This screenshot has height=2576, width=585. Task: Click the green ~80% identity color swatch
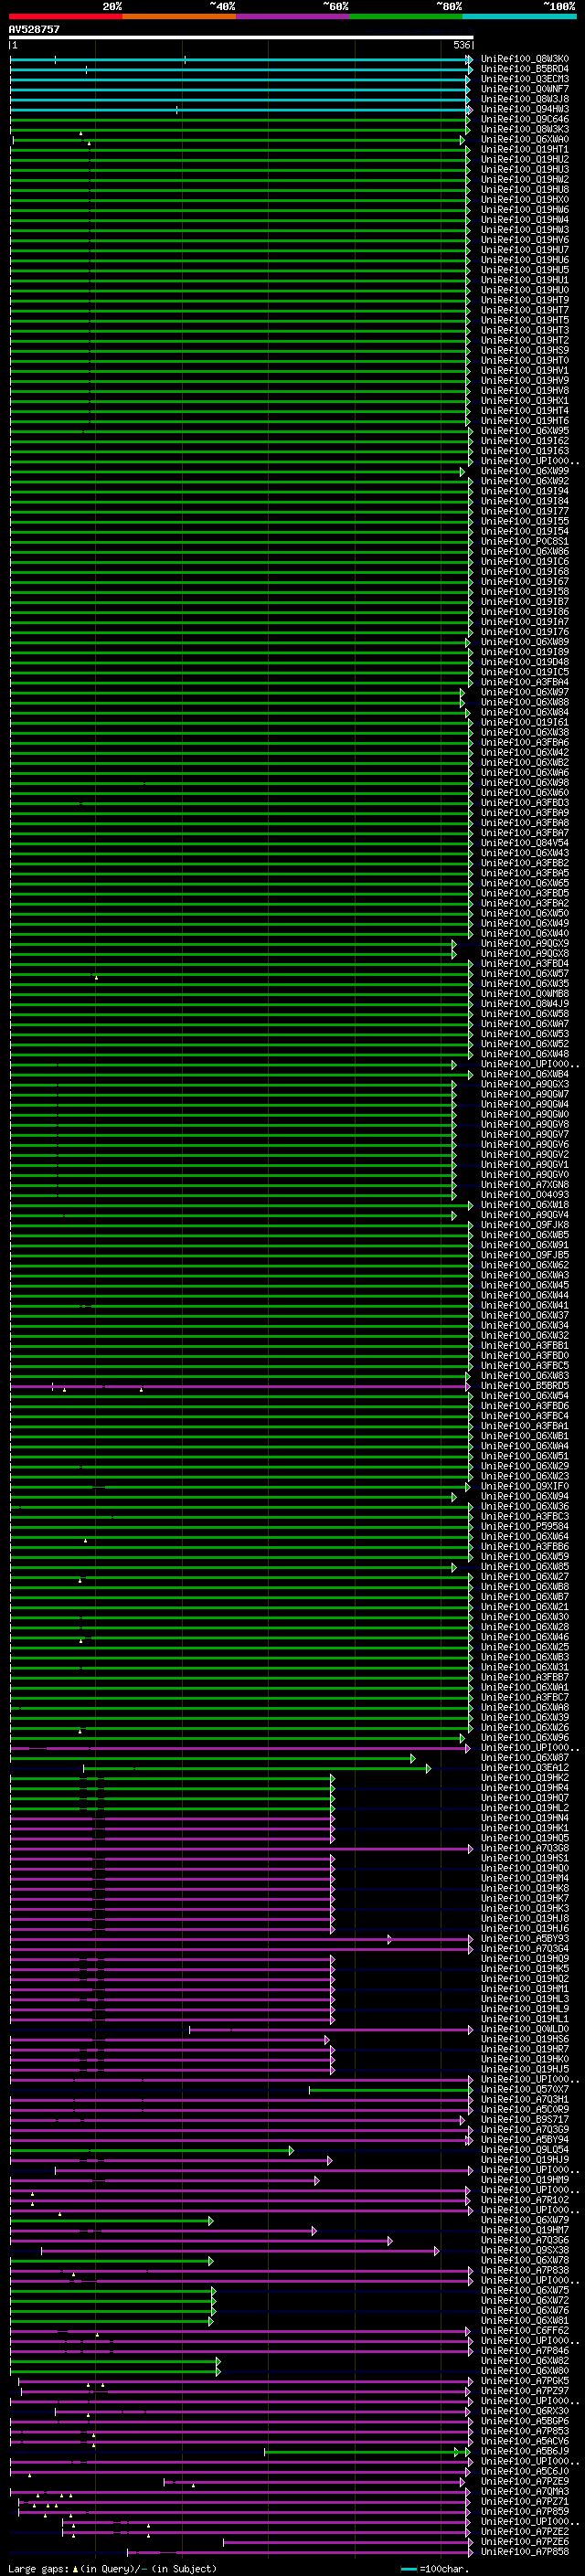click(x=406, y=16)
